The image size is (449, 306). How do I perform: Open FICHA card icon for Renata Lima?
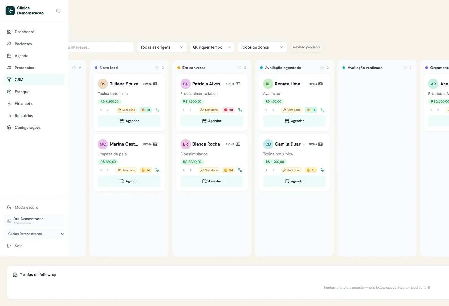pyautogui.click(x=316, y=84)
